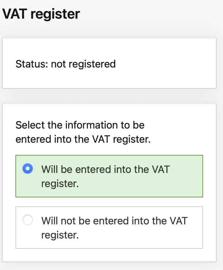The image size is (223, 270).
Task: Click the empty unselected radio circle
Action: coord(28,220)
